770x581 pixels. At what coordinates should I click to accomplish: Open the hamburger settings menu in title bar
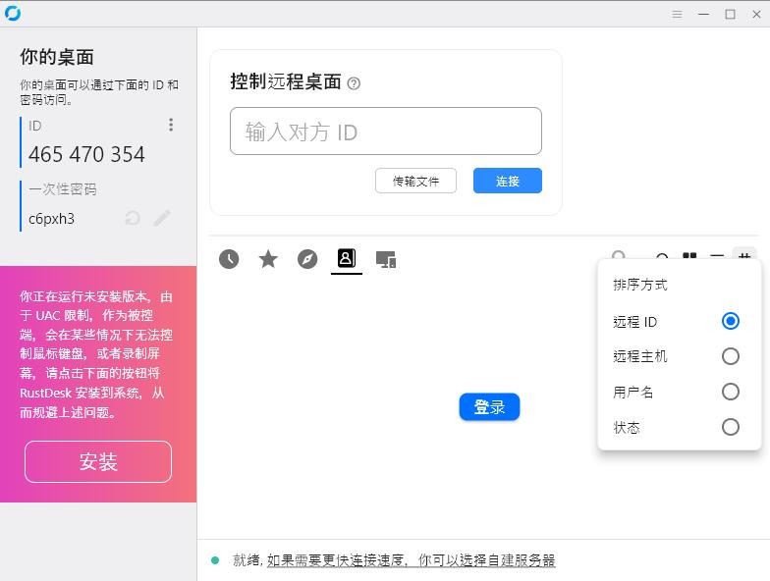[x=678, y=14]
